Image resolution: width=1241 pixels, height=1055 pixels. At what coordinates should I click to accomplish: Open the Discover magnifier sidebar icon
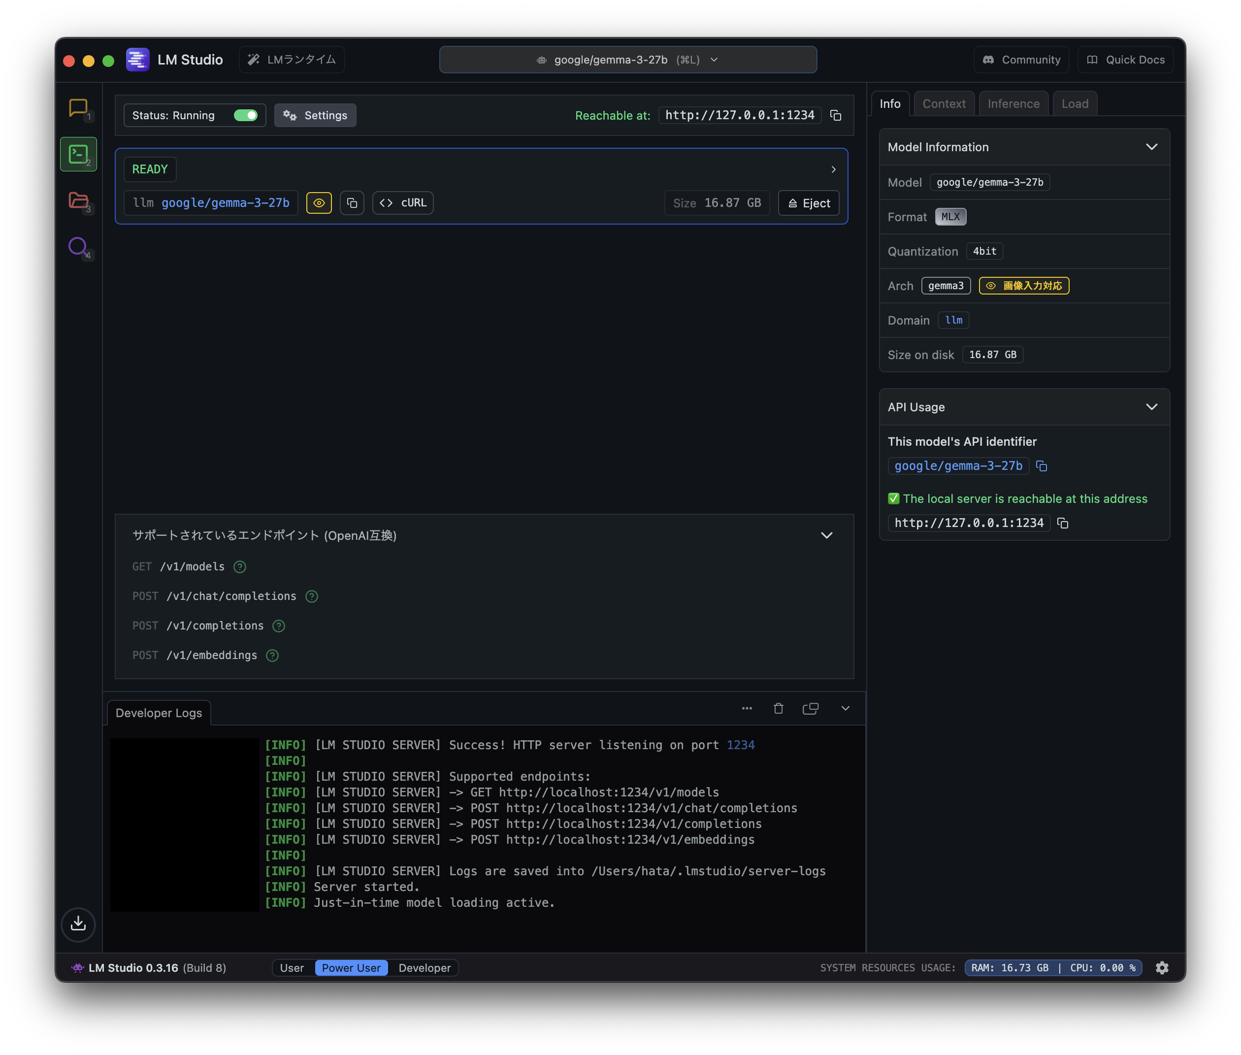(78, 246)
